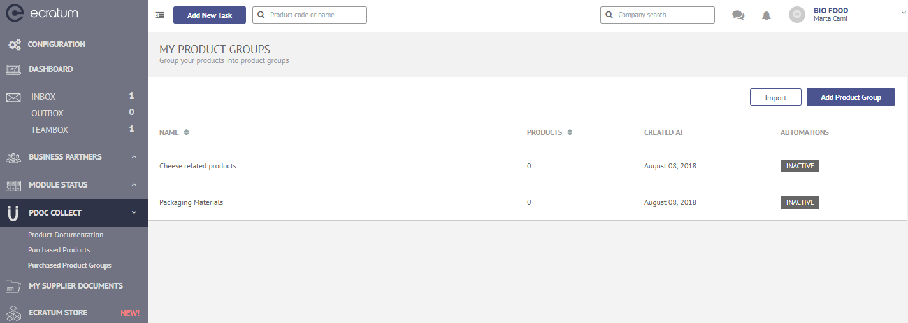Click the My Supplier Documents folder icon
The image size is (908, 323).
(x=14, y=286)
